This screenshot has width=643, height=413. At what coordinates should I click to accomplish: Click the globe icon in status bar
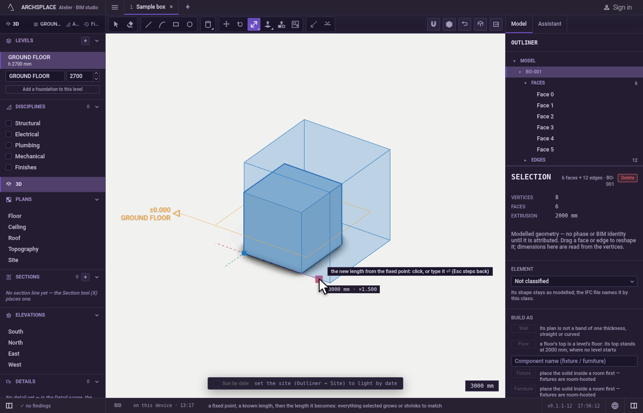point(615,406)
